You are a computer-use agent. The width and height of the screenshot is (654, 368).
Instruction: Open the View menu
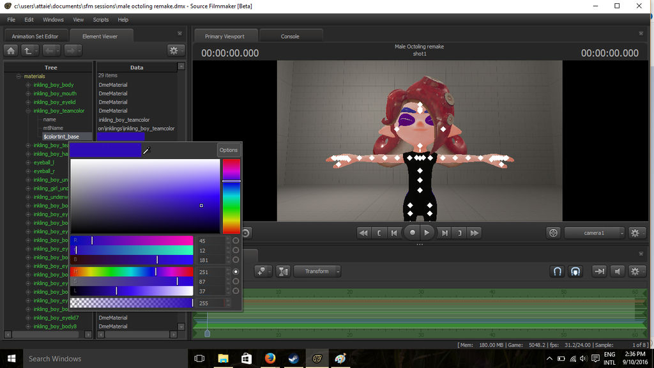(x=79, y=20)
